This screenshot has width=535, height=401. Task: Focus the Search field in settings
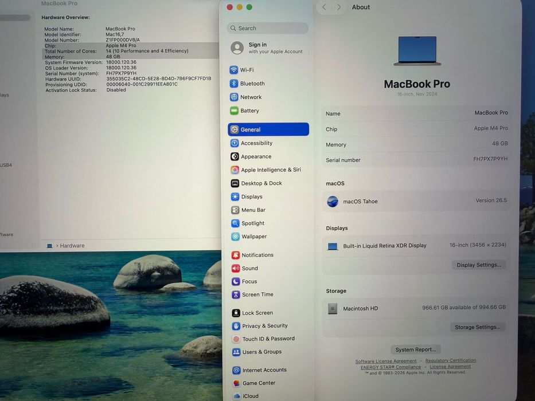[267, 28]
